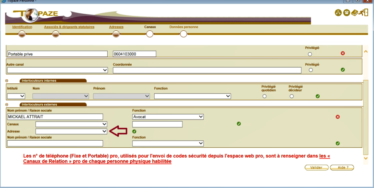
Task: Select Privilégié radio for Portable prive
Action: point(310,54)
